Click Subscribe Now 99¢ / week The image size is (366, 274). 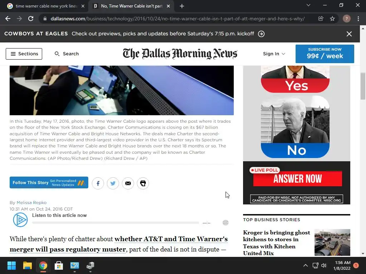[x=325, y=54]
